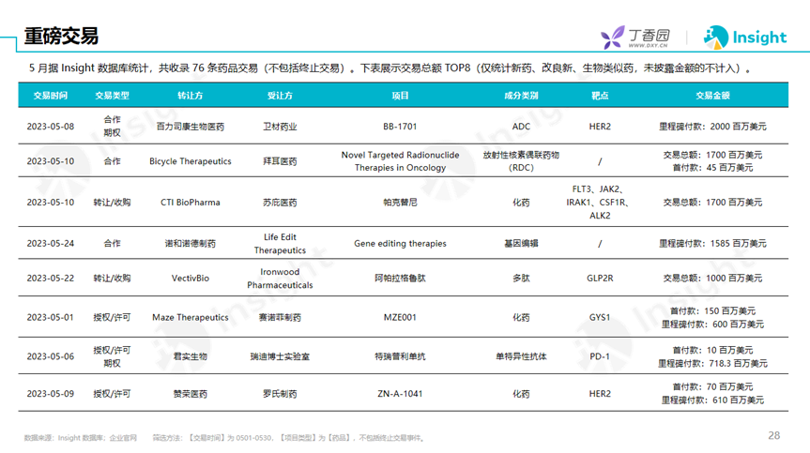The width and height of the screenshot is (810, 453).
Task: Select the slide title 重磅交易
Action: tap(61, 37)
